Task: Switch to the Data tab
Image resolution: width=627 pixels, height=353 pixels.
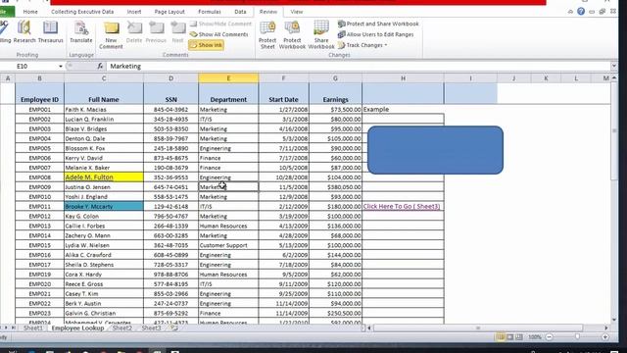Action: [240, 12]
